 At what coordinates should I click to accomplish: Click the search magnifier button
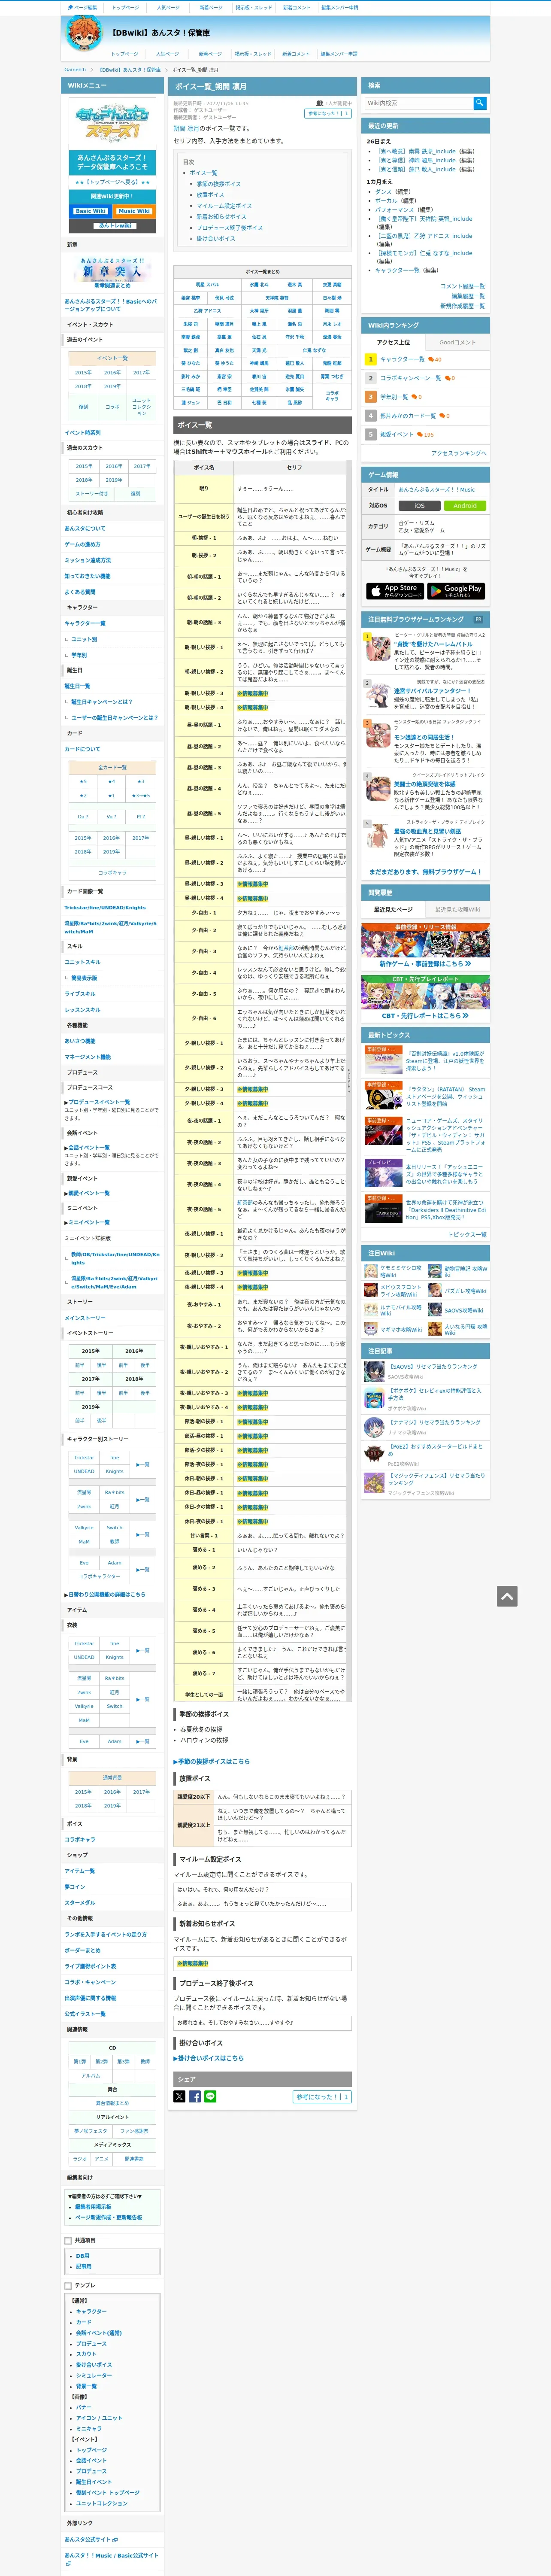tap(480, 103)
